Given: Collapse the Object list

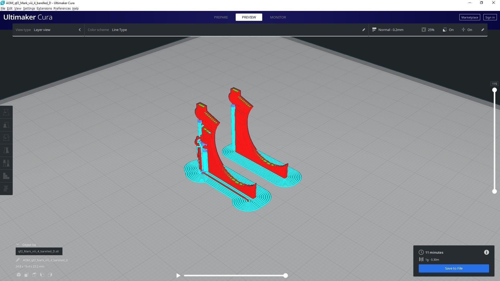Looking at the screenshot, I should (x=18, y=245).
